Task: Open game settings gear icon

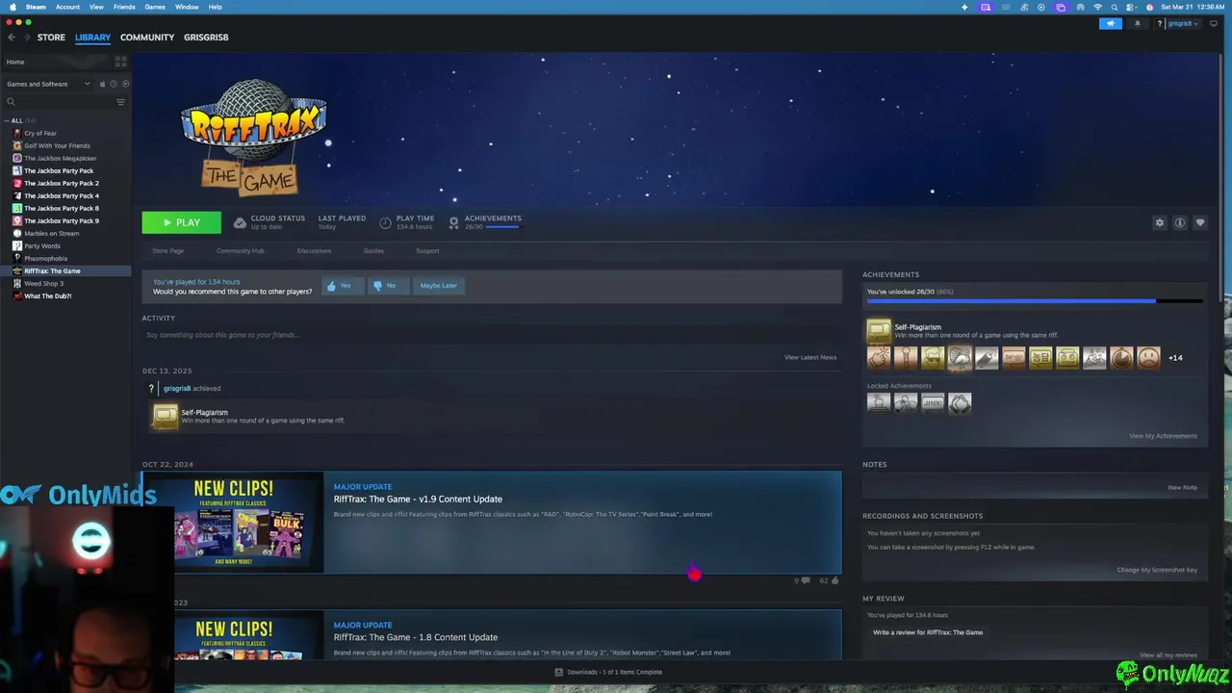Action: [1160, 222]
